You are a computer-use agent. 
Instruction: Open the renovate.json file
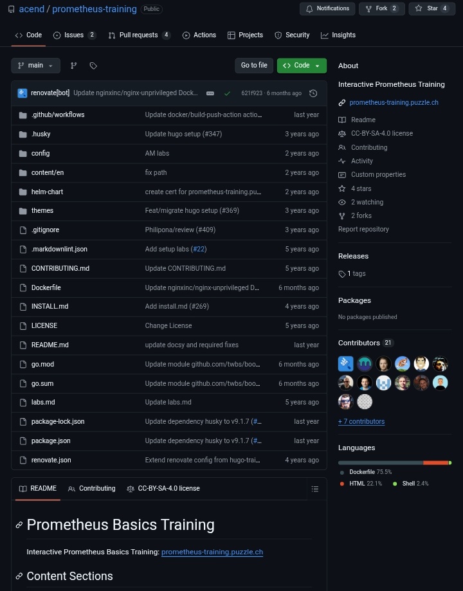click(51, 460)
